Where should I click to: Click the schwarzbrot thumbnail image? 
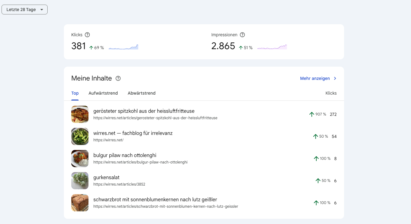(x=80, y=203)
